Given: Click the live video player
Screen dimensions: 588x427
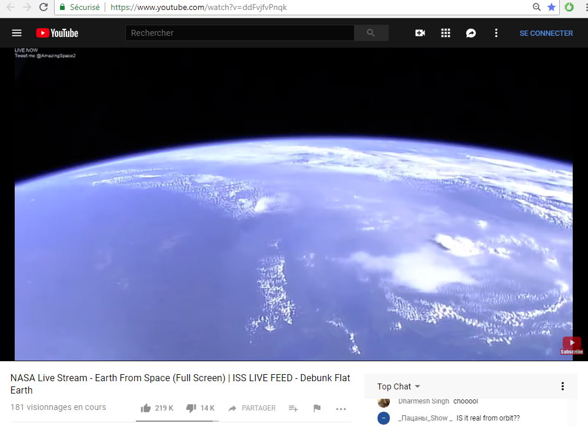Looking at the screenshot, I should point(293,204).
